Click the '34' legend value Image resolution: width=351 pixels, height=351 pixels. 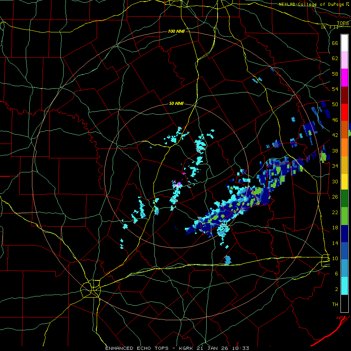coord(335,166)
